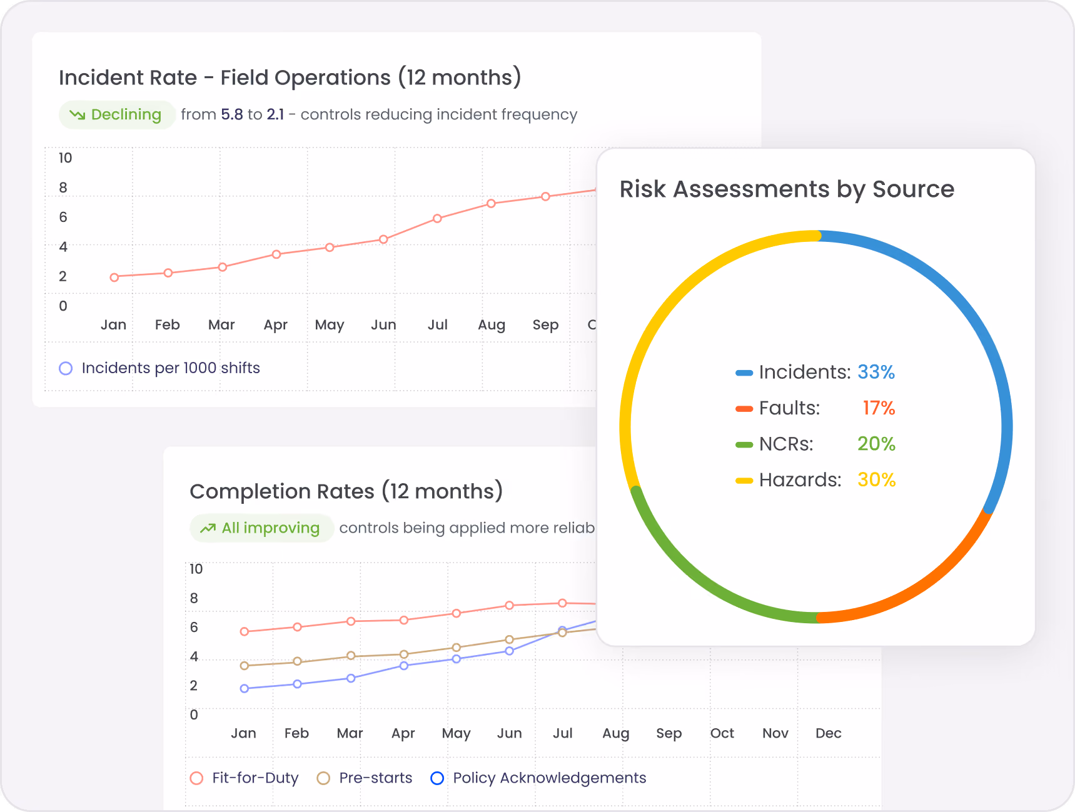
Task: Click the Pre-starts data point for Jun
Action: click(510, 639)
